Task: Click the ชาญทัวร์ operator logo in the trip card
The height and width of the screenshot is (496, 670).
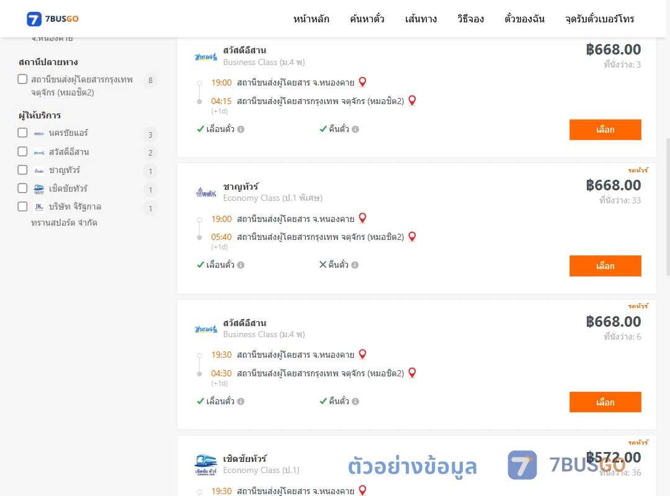Action: 206,192
